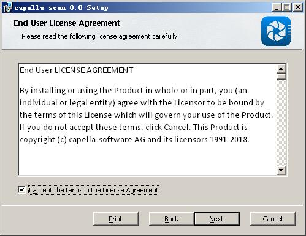Click the license scrollbar thumb
306x236 pixels.
[281, 77]
